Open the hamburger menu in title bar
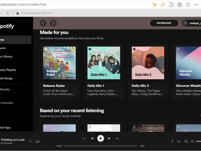The height and width of the screenshot is (151, 201). tap(188, 5)
